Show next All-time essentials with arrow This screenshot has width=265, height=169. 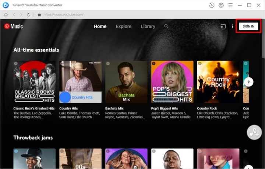(248, 82)
